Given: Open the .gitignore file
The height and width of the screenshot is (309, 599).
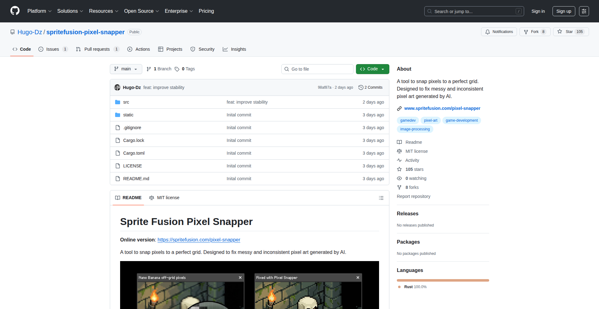Looking at the screenshot, I should [x=132, y=128].
